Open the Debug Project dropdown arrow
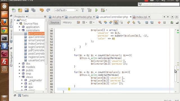 pyautogui.click(x=106, y=10)
